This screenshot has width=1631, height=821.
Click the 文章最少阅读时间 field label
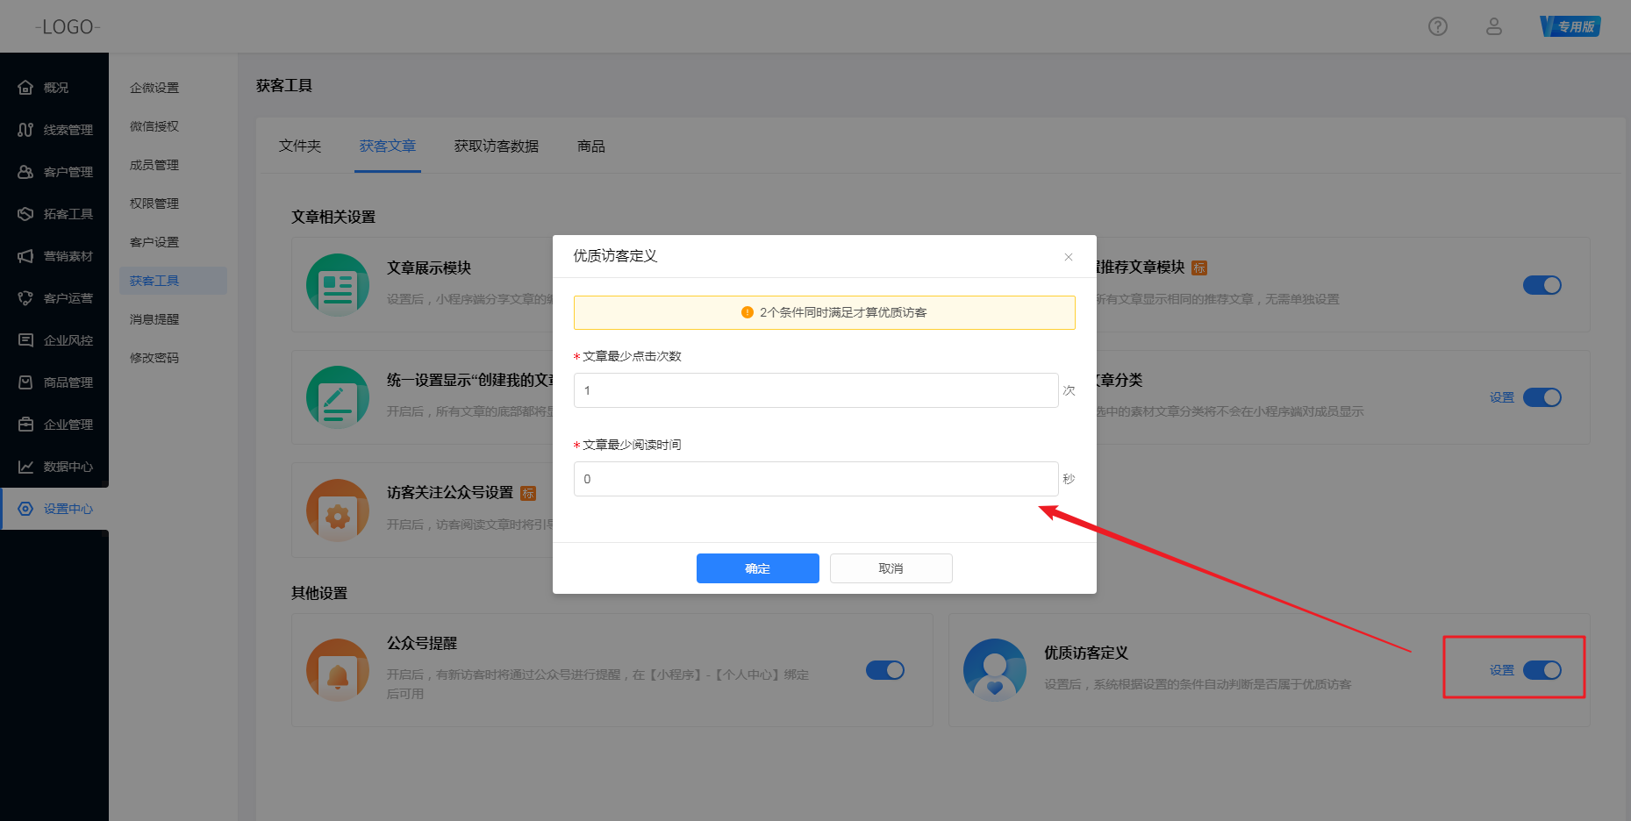coord(632,445)
